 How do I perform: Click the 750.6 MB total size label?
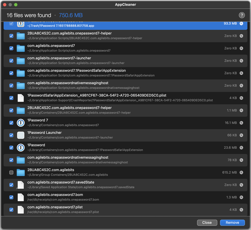pyautogui.click(x=71, y=15)
